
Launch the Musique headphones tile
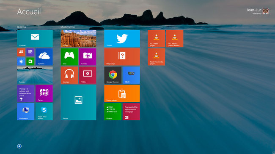[69, 75]
